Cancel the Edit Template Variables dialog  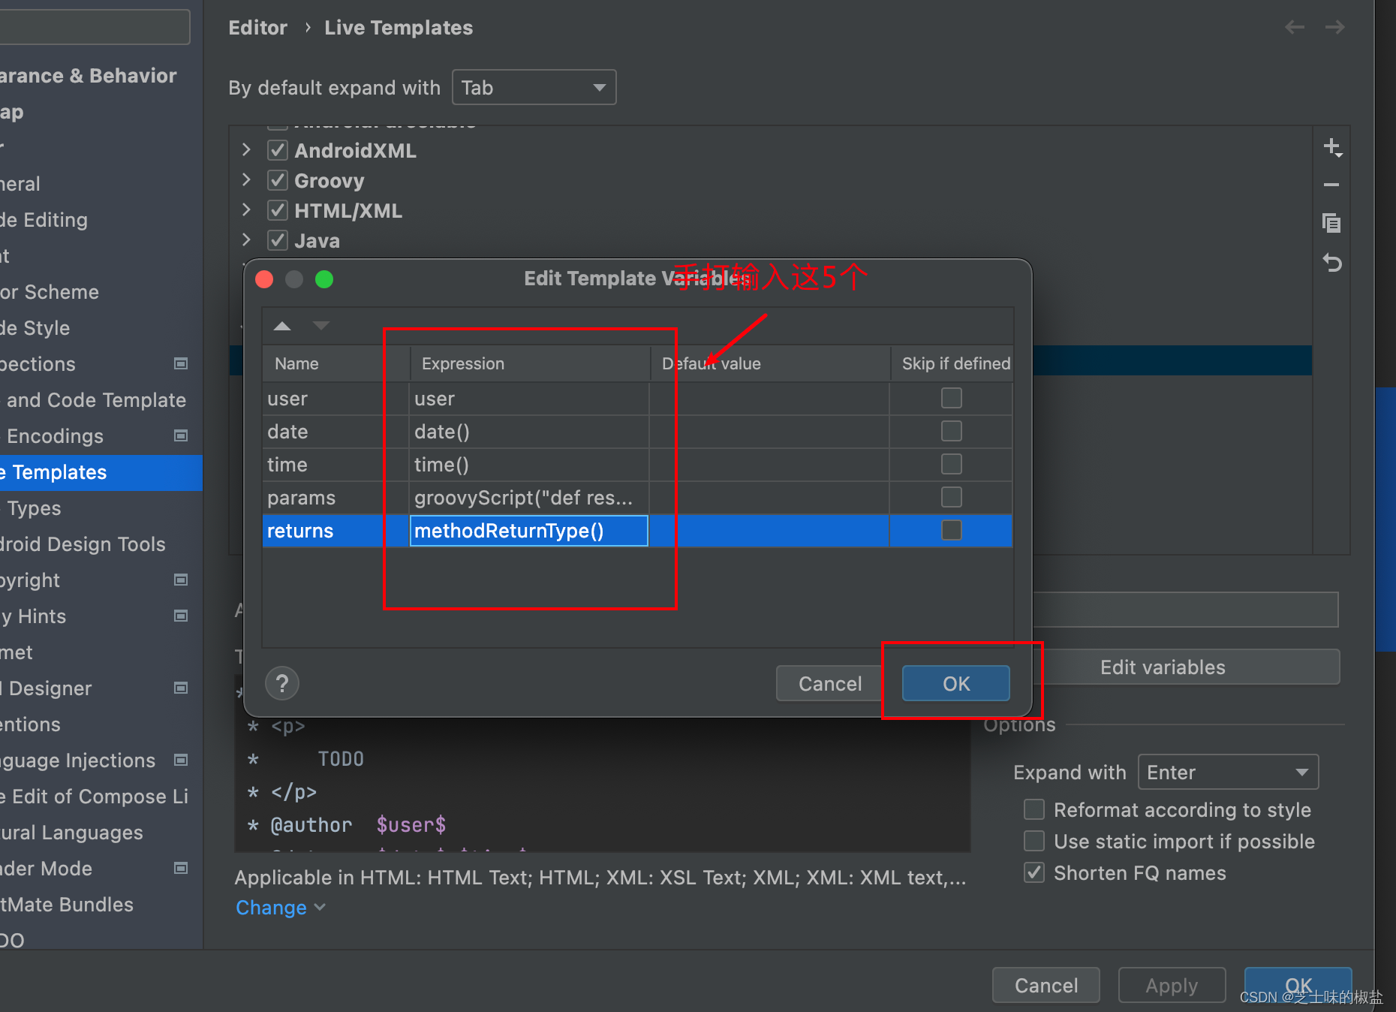829,684
